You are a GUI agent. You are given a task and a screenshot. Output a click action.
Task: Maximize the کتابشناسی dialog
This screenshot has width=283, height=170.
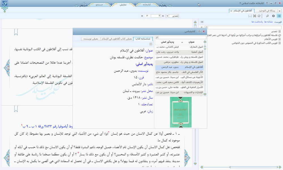click(x=199, y=31)
